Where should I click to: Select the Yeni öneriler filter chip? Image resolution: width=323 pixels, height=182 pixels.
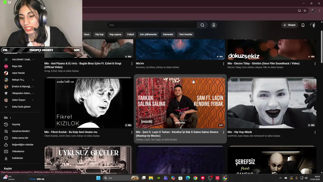[x=186, y=34]
